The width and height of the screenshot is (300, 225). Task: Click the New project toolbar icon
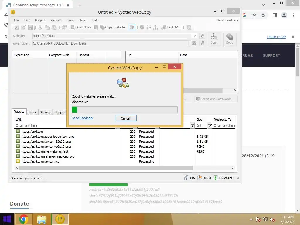[17, 27]
